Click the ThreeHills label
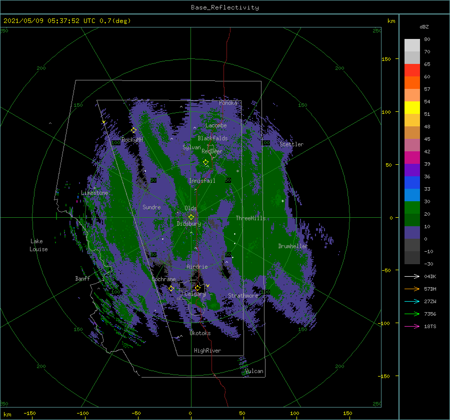Image resolution: width=450 pixels, height=420 pixels. (x=251, y=218)
